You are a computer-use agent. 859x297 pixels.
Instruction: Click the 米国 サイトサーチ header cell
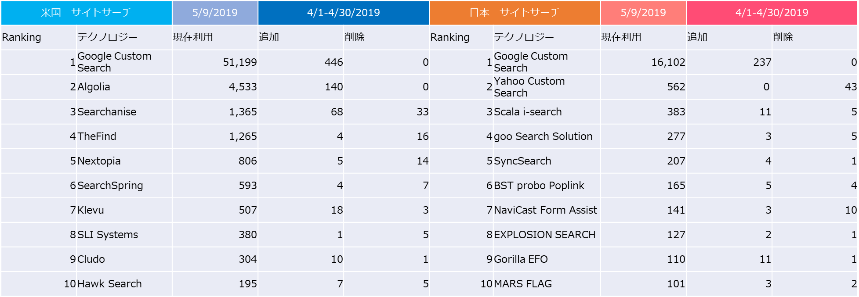pos(86,13)
